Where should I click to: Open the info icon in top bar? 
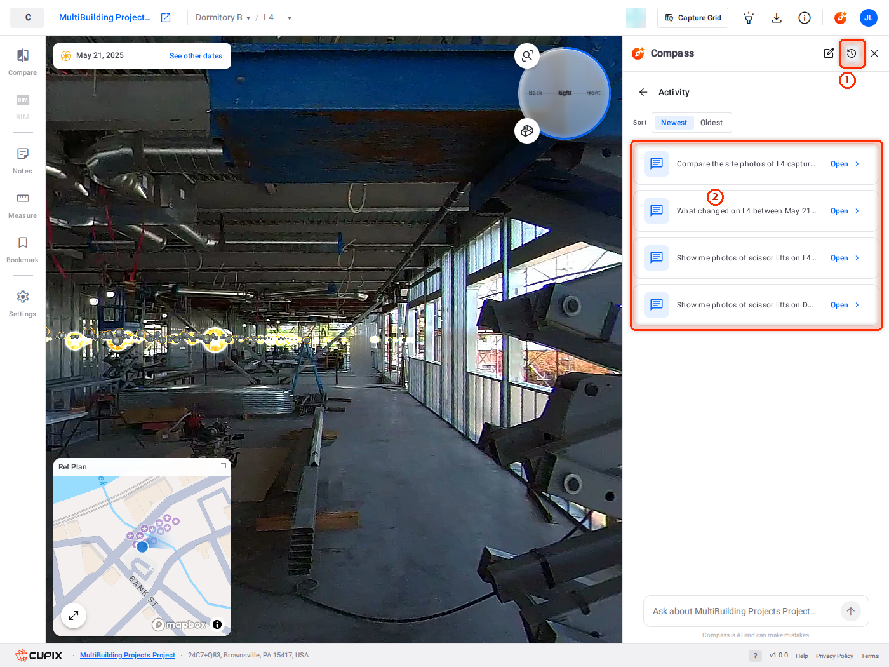[805, 18]
